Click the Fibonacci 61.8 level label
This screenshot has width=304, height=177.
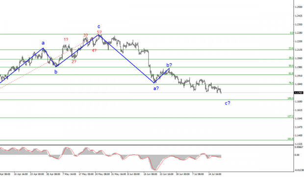click(291, 73)
